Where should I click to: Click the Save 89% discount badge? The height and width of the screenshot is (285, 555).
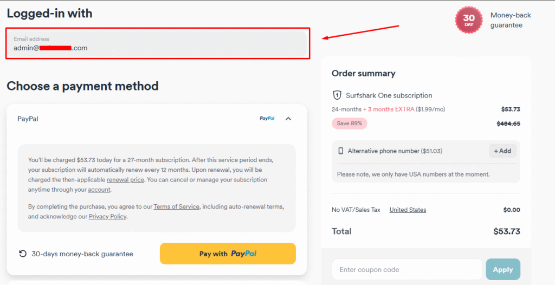point(350,124)
